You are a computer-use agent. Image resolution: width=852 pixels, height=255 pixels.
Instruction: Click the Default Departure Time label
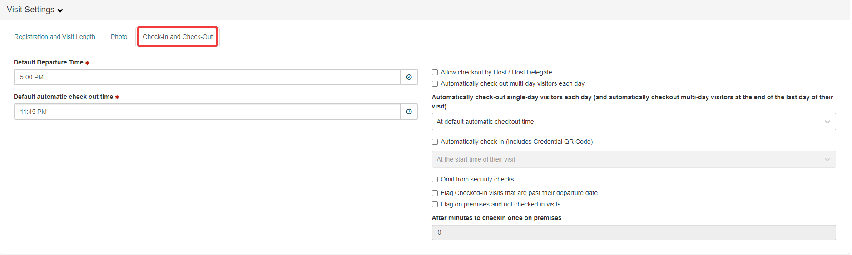point(49,62)
